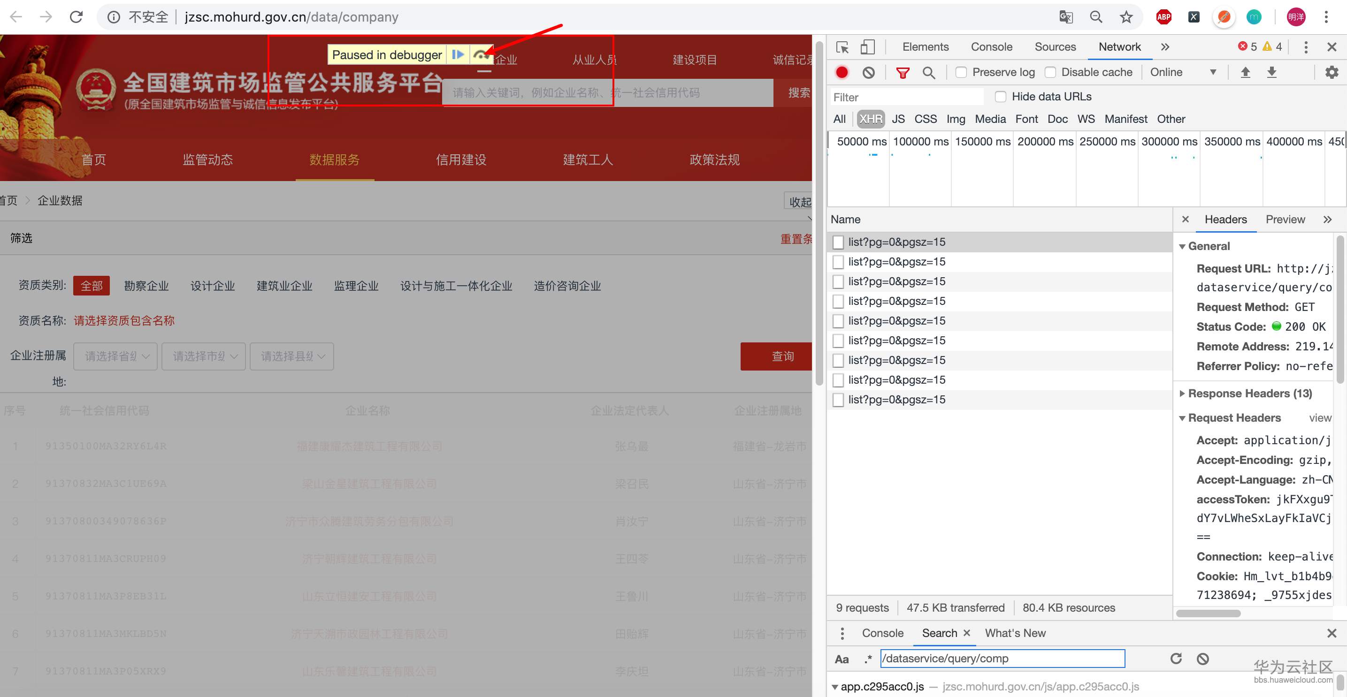Toggle the device toolbar icon
This screenshot has width=1347, height=697.
(867, 47)
